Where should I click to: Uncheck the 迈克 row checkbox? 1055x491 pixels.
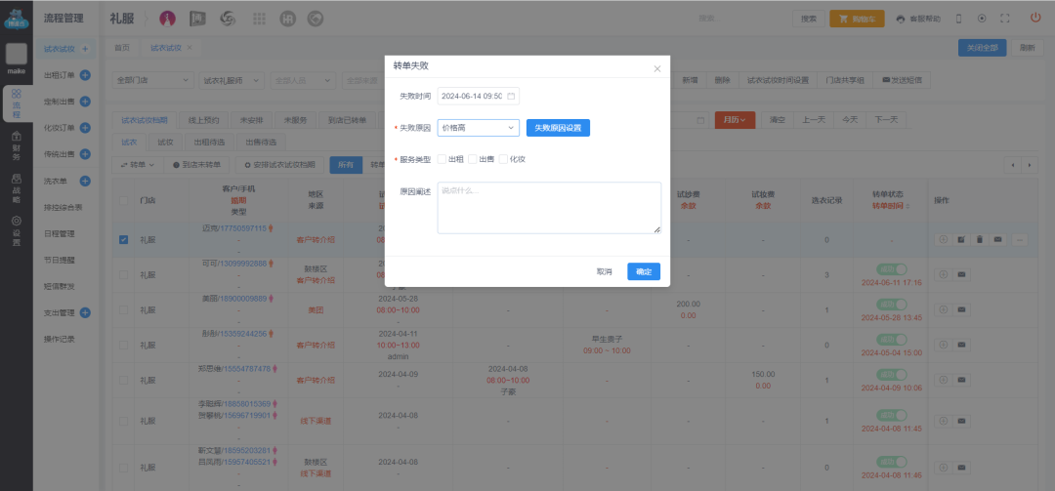point(124,239)
